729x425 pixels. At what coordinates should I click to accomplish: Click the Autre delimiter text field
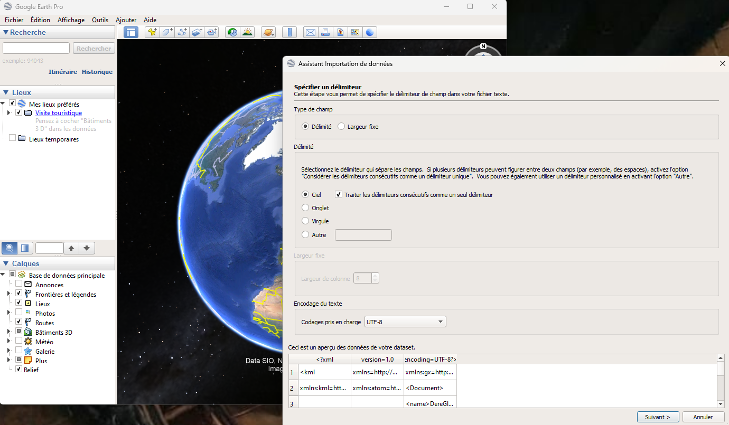(363, 235)
